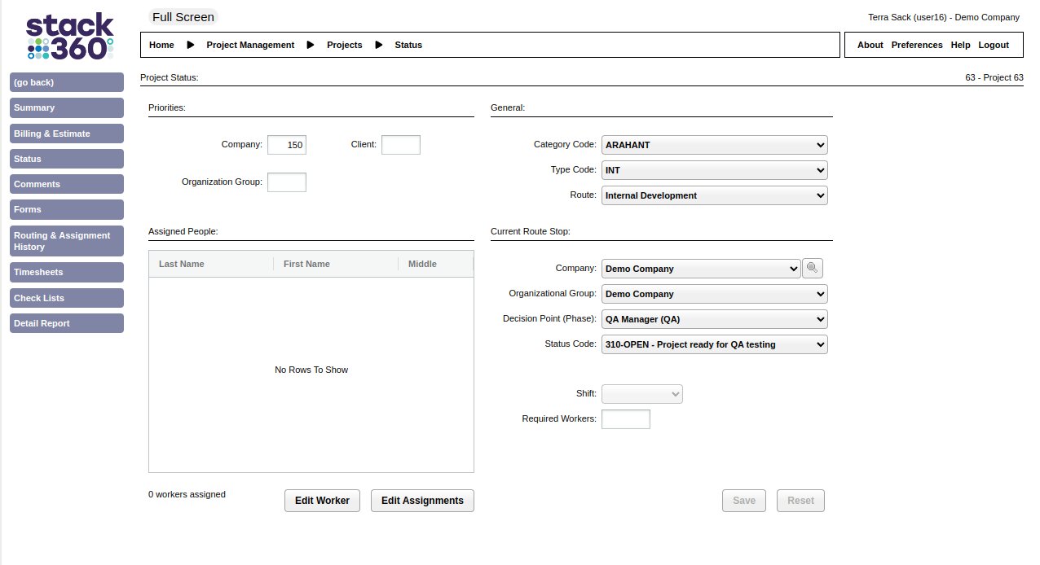Expand the Type Code dropdown
The height and width of the screenshot is (565, 1040).
[x=714, y=170]
